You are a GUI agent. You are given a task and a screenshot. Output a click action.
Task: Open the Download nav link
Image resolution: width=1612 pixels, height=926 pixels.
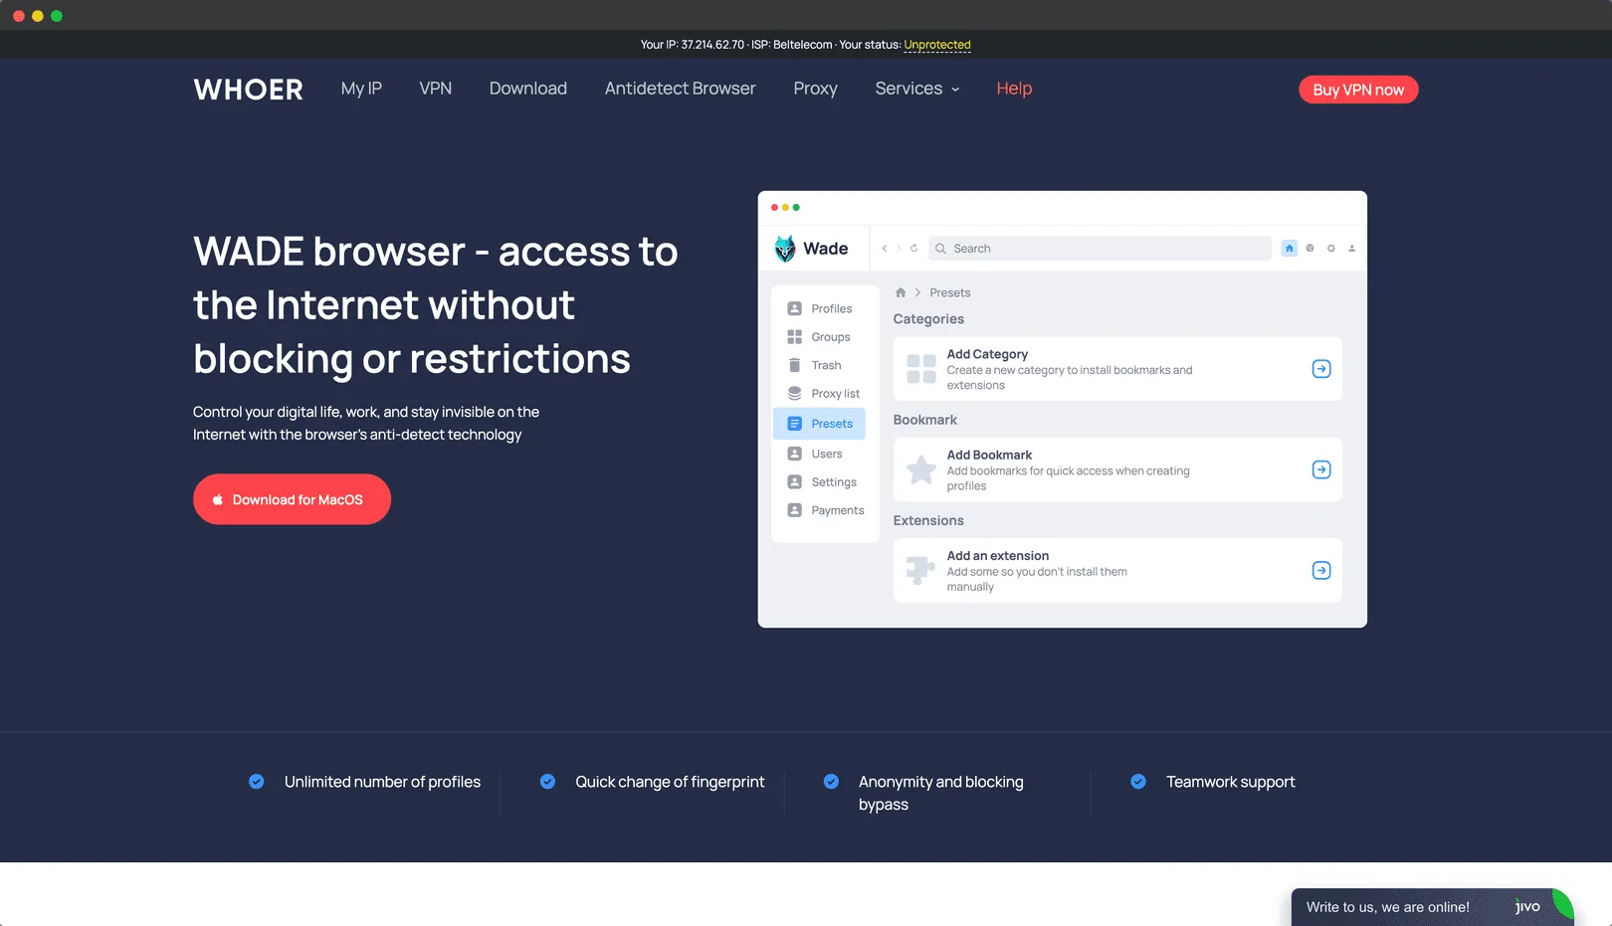[x=528, y=89]
